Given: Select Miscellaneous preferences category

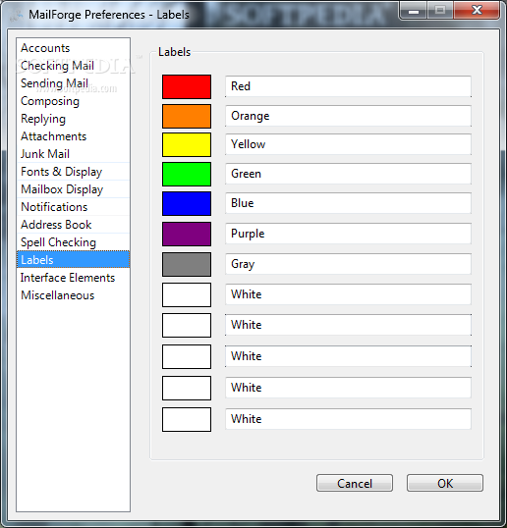Looking at the screenshot, I should 73,295.
